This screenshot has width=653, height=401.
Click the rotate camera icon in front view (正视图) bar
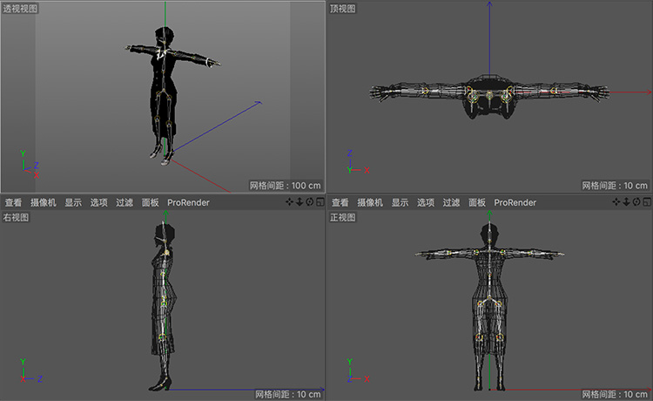pos(636,202)
